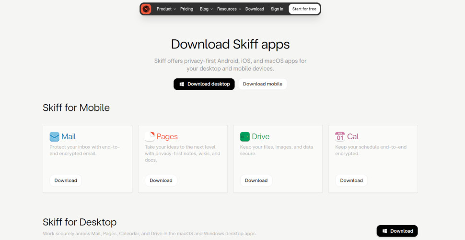
Task: Expand the Resources dropdown menu
Action: coord(229,9)
